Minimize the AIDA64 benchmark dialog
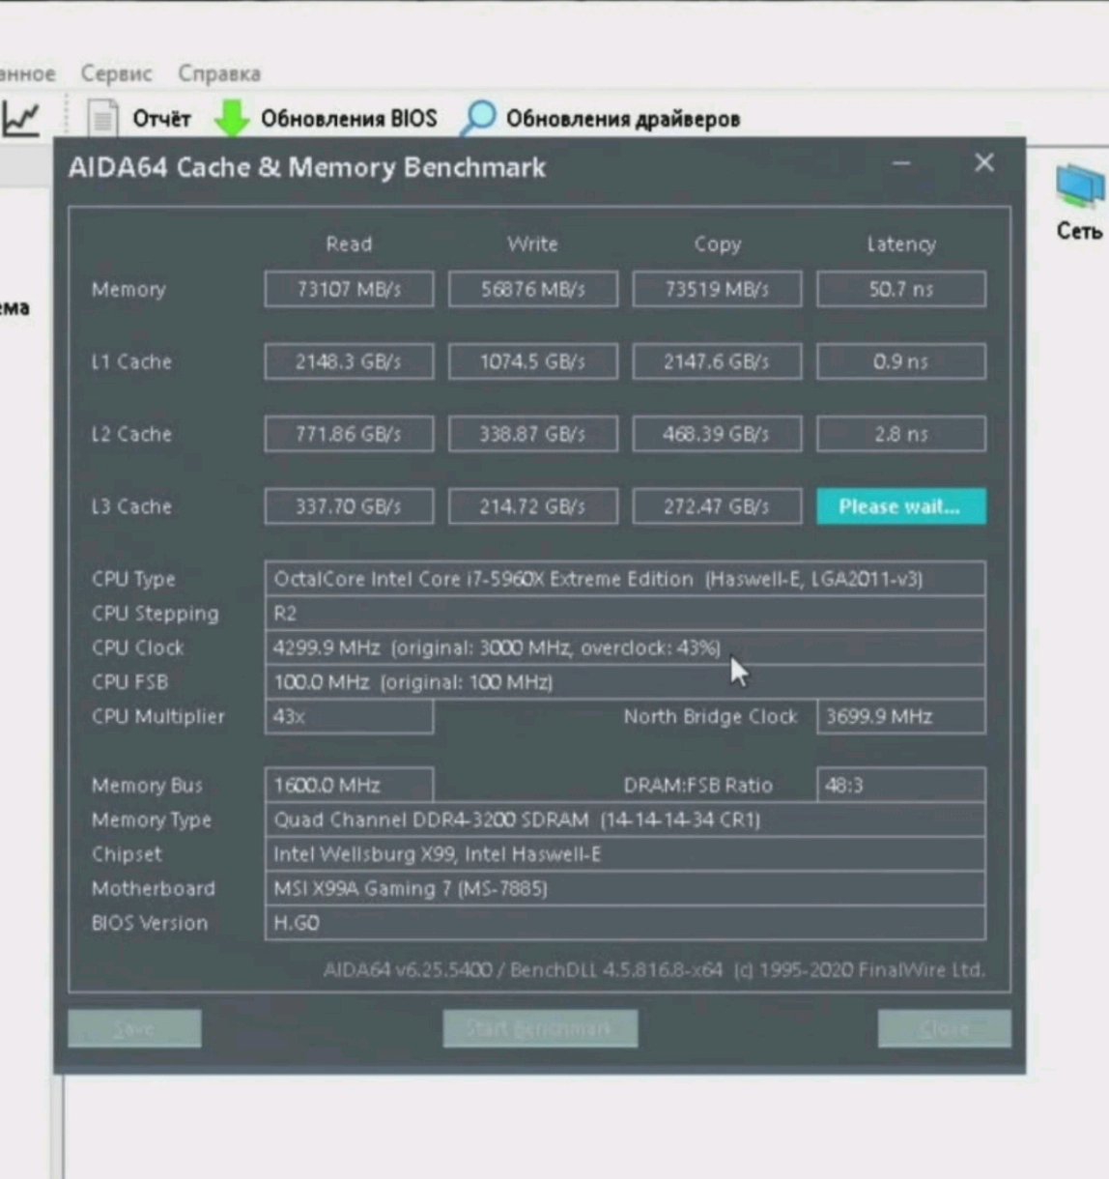The width and height of the screenshot is (1109, 1179). 901,163
